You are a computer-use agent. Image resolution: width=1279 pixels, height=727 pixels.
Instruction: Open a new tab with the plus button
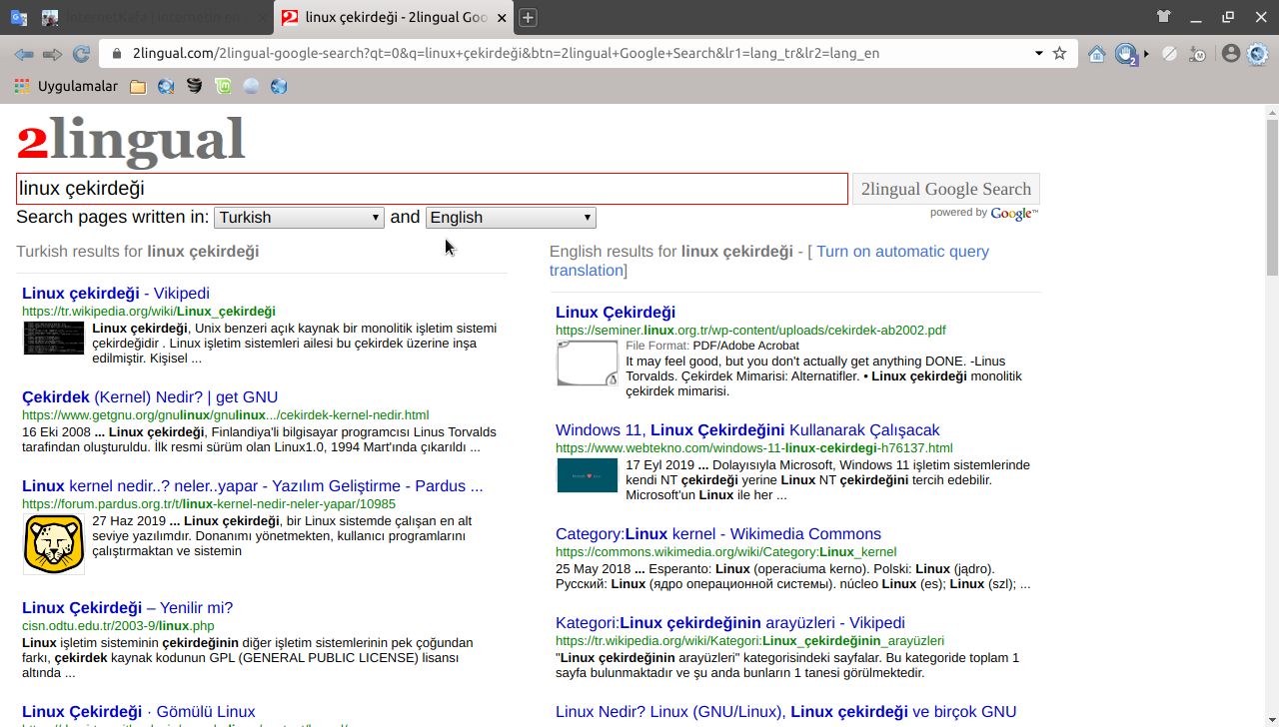pos(528,17)
